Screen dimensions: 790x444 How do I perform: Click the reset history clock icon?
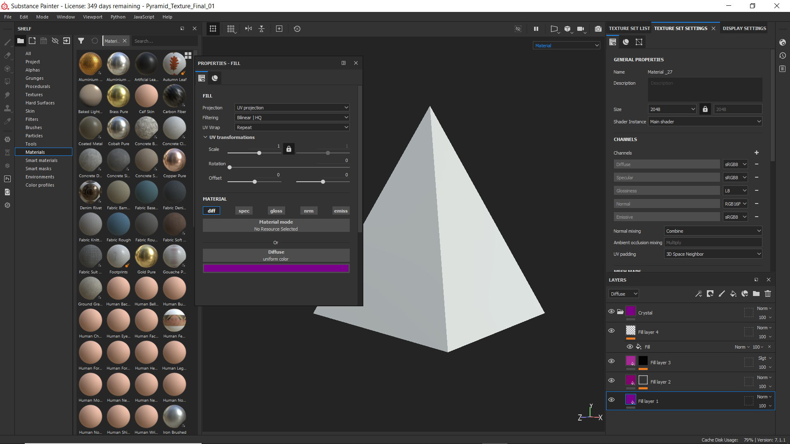pos(297,29)
